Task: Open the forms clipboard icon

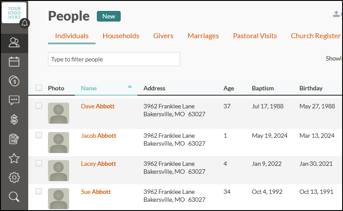Action: [x=14, y=139]
